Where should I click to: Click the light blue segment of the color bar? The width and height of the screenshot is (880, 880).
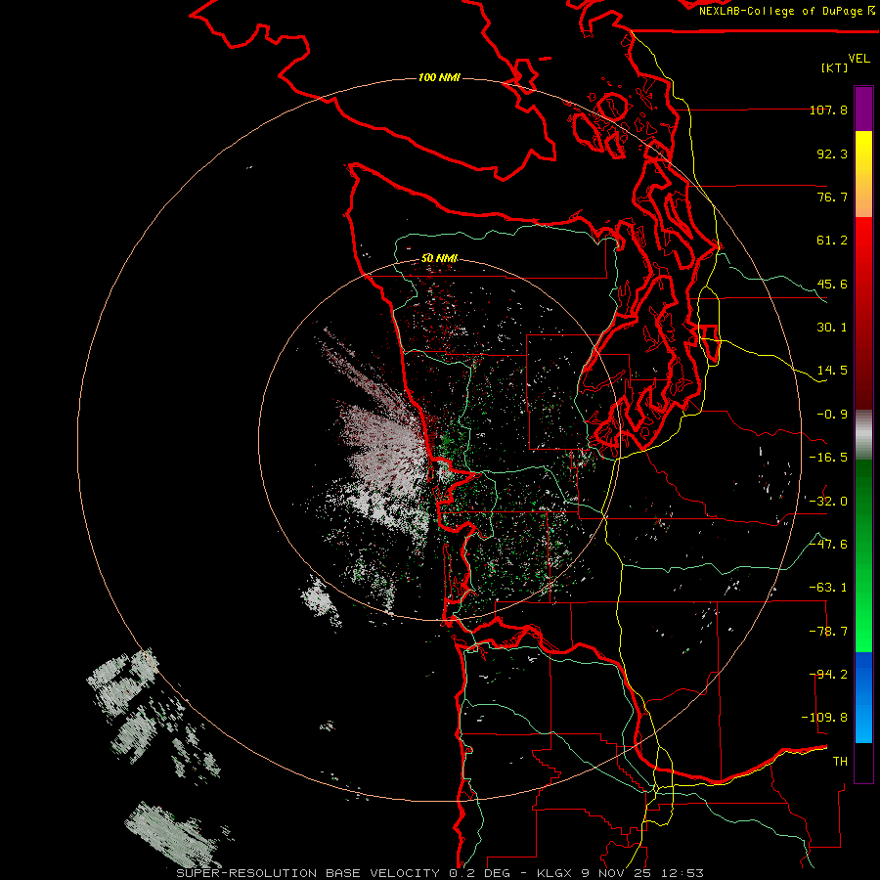(863, 697)
